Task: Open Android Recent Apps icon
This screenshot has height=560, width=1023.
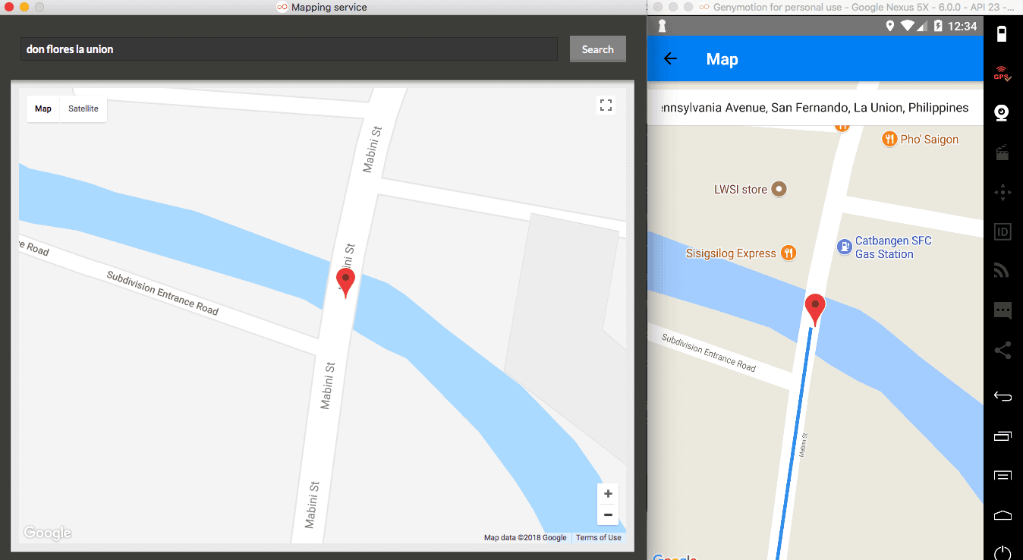Action: tap(1002, 436)
